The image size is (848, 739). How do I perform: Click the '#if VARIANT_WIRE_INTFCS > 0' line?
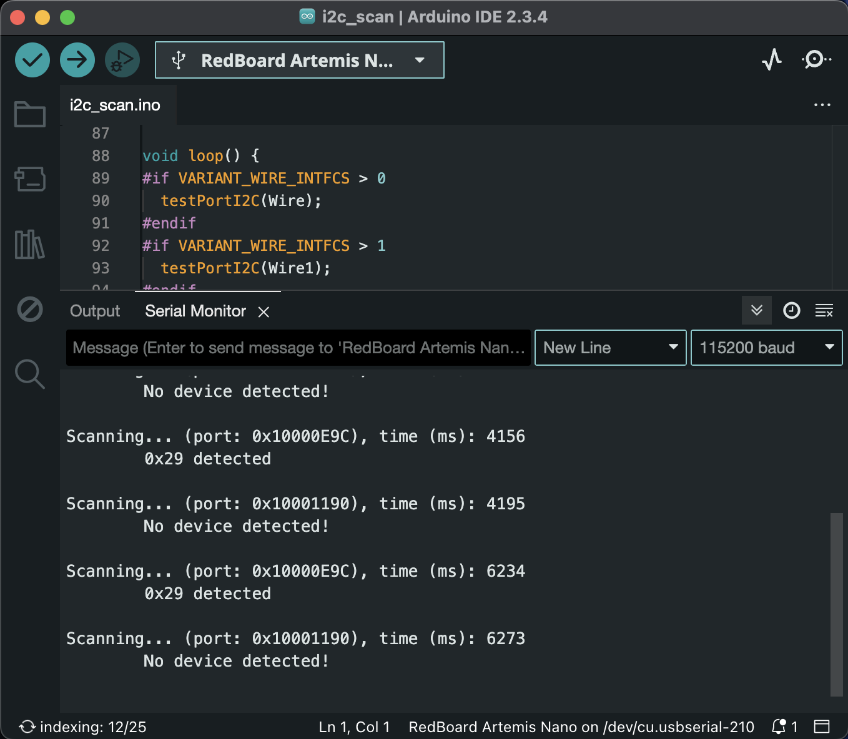(264, 178)
